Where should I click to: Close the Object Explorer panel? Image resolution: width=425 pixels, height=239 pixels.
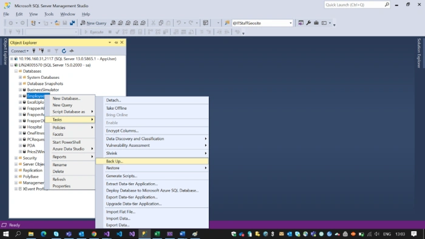[x=122, y=42]
